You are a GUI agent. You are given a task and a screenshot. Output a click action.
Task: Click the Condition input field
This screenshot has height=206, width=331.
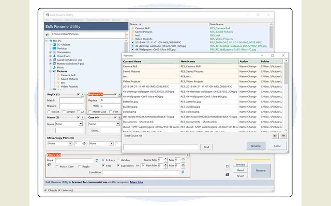click(141, 173)
